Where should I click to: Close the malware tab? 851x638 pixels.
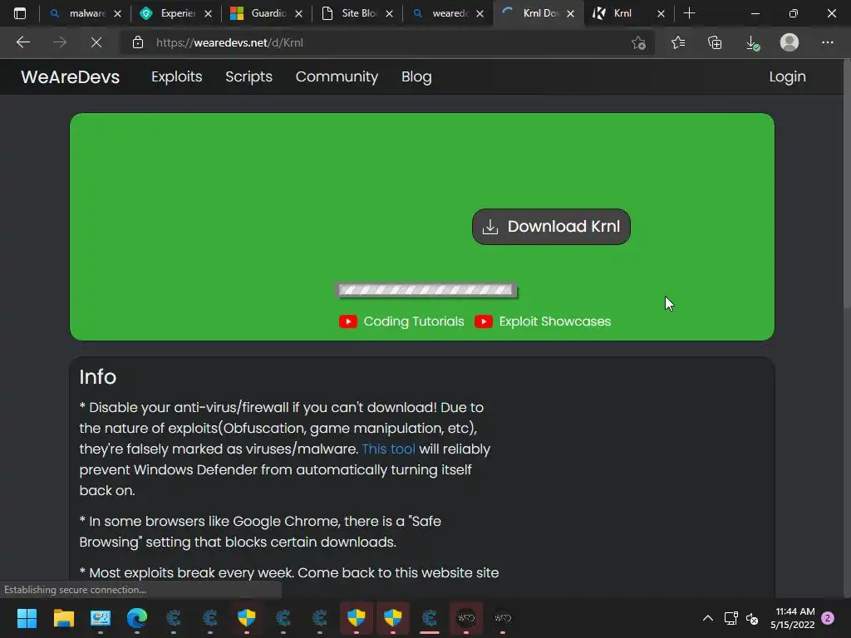[117, 13]
